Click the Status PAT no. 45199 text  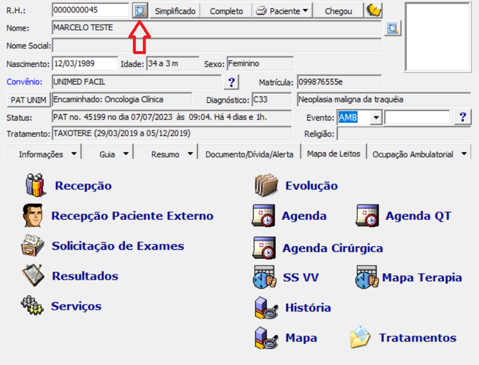pyautogui.click(x=160, y=117)
